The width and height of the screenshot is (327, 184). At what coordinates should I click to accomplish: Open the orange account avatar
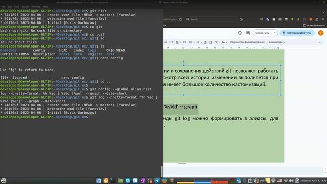[321, 33]
